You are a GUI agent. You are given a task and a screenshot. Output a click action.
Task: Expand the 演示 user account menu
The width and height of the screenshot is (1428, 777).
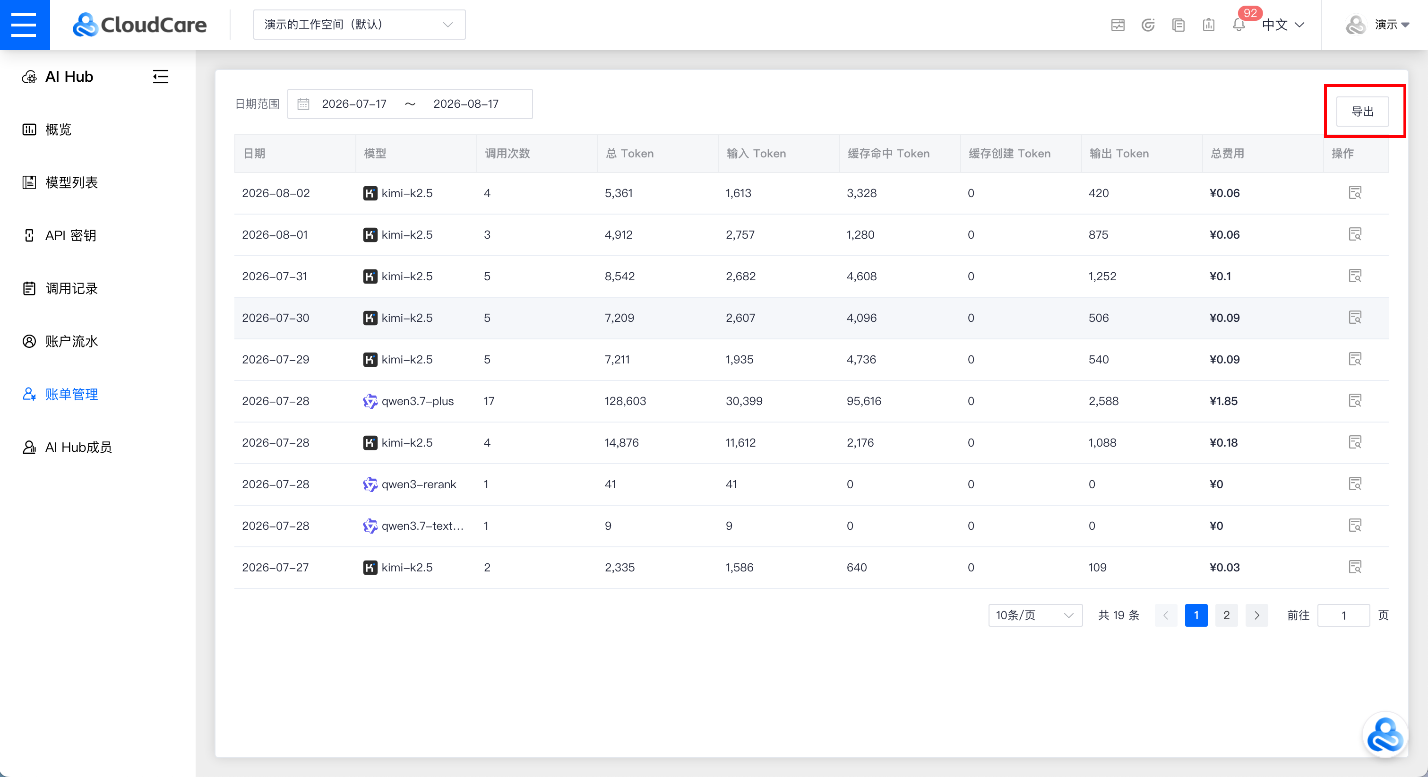click(1378, 25)
